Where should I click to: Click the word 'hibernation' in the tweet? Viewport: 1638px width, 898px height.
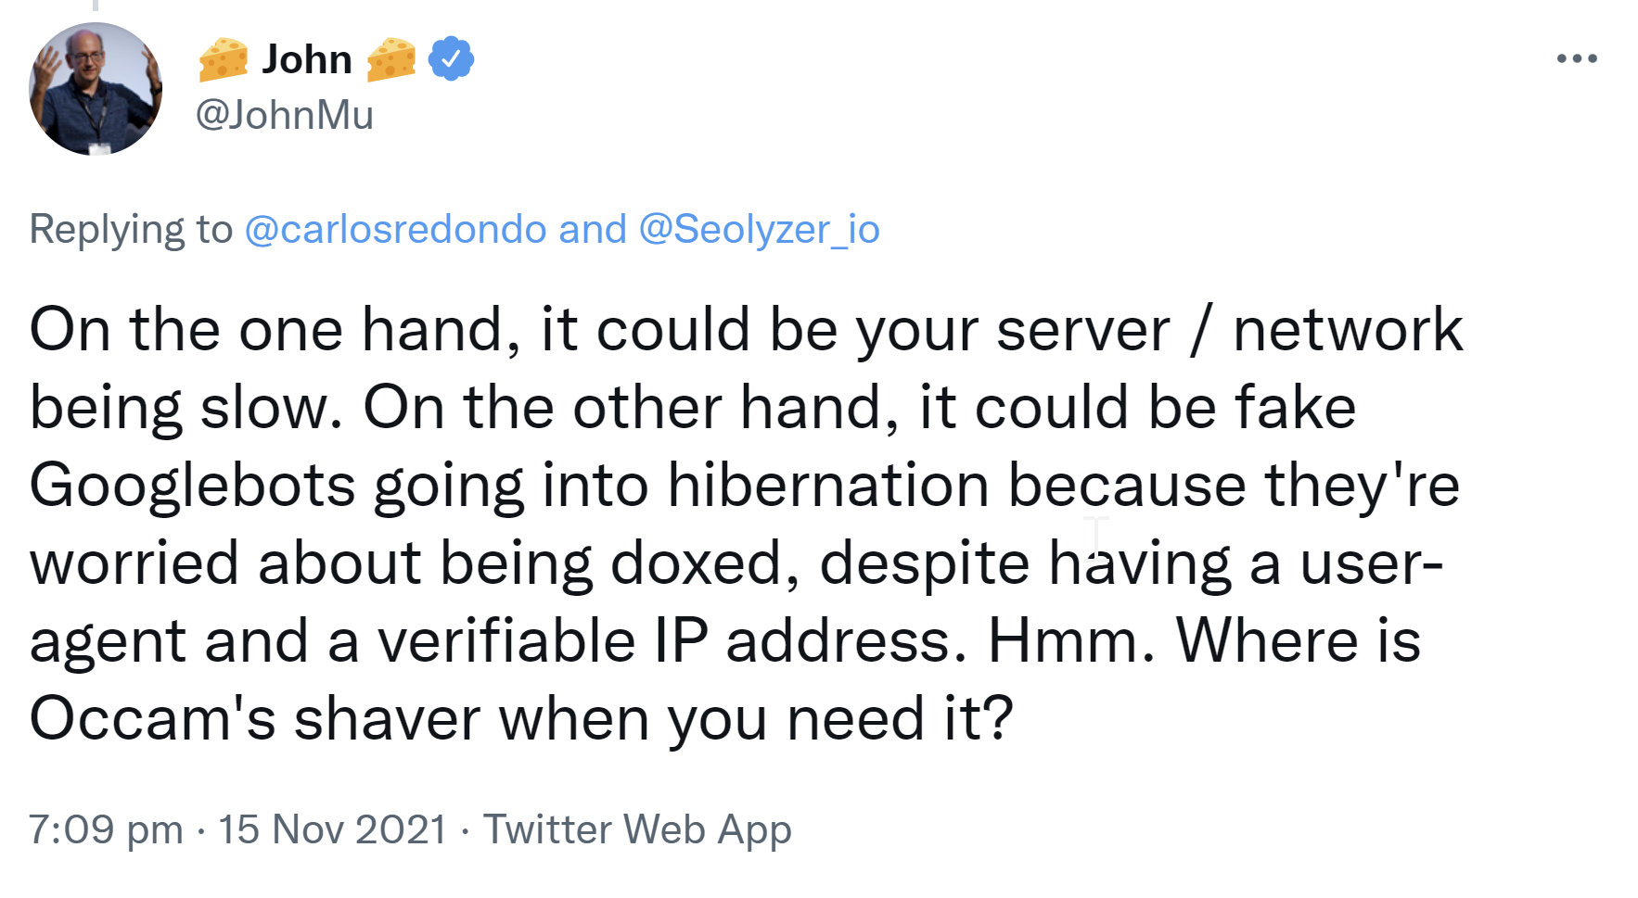pyautogui.click(x=827, y=485)
